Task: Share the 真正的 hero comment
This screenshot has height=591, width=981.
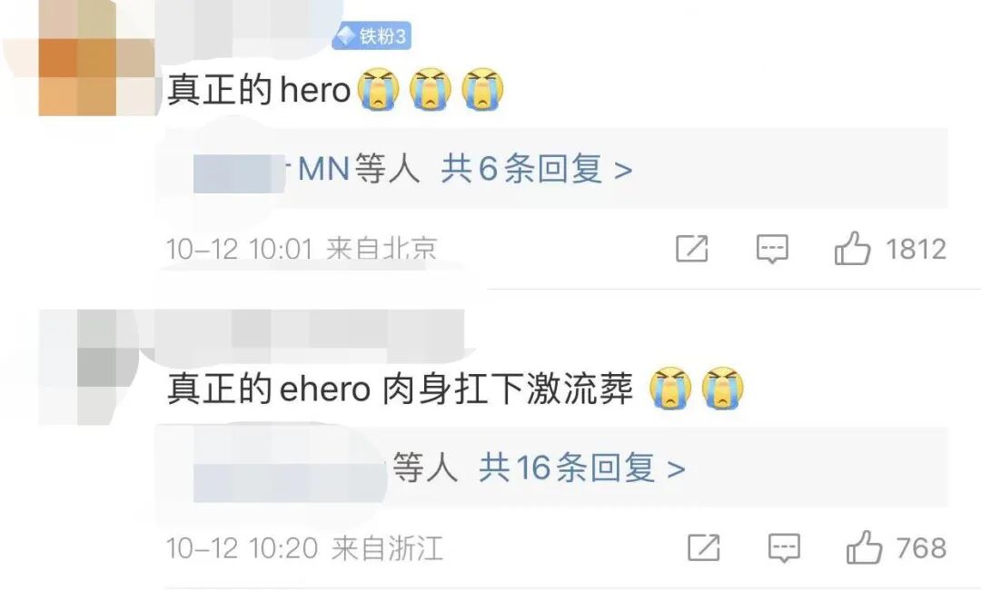Action: tap(692, 248)
